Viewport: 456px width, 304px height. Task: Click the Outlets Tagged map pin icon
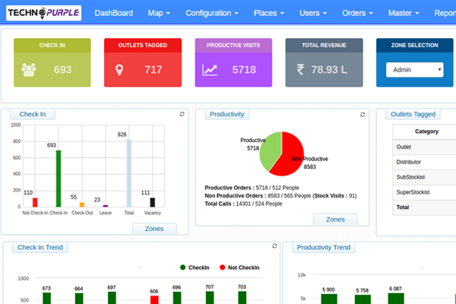[119, 70]
